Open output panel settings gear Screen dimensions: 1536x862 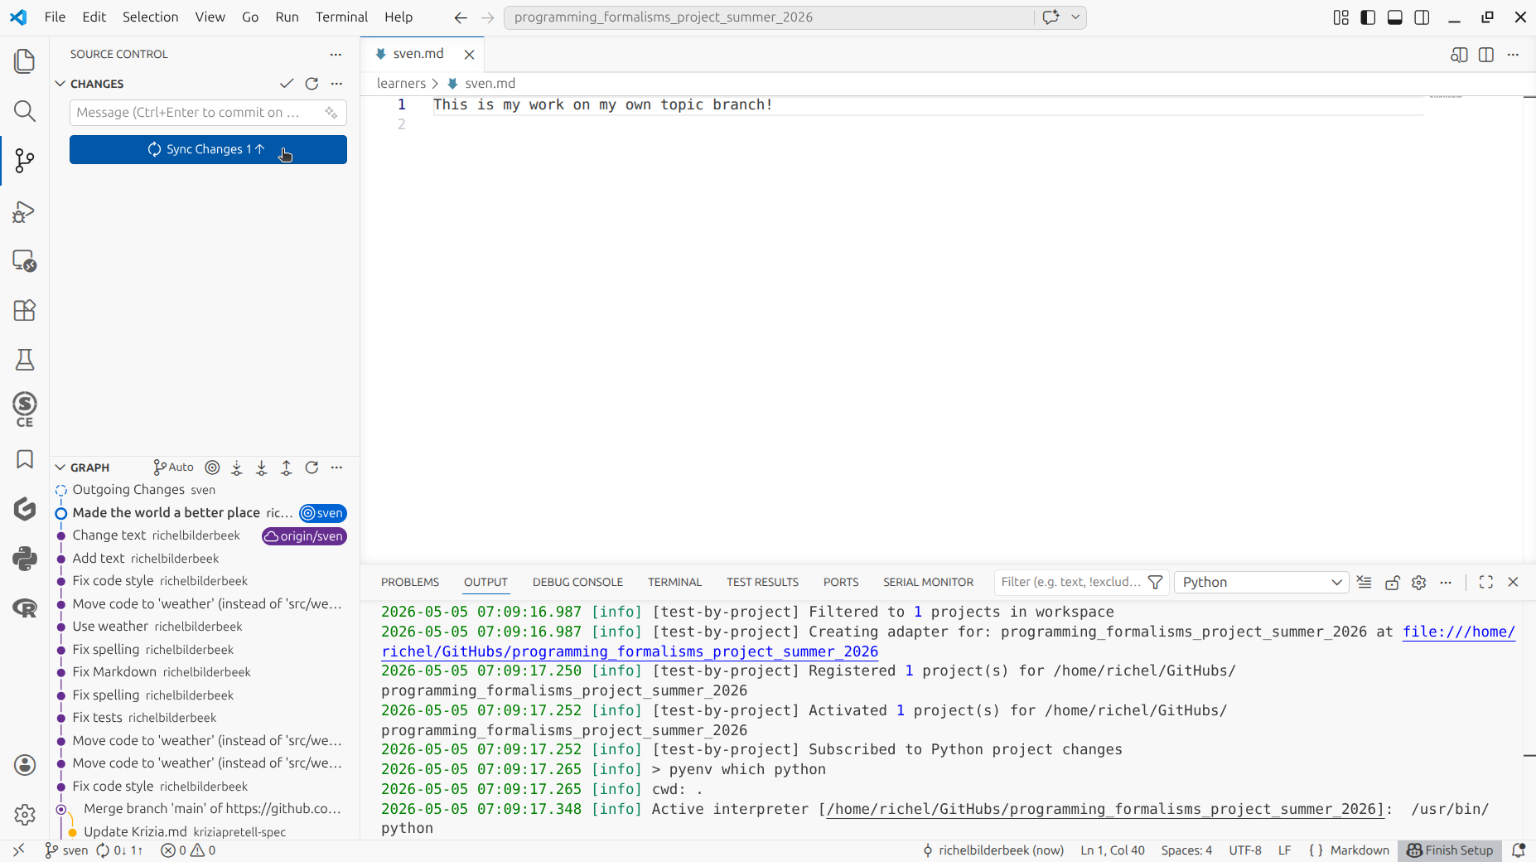[1418, 582]
